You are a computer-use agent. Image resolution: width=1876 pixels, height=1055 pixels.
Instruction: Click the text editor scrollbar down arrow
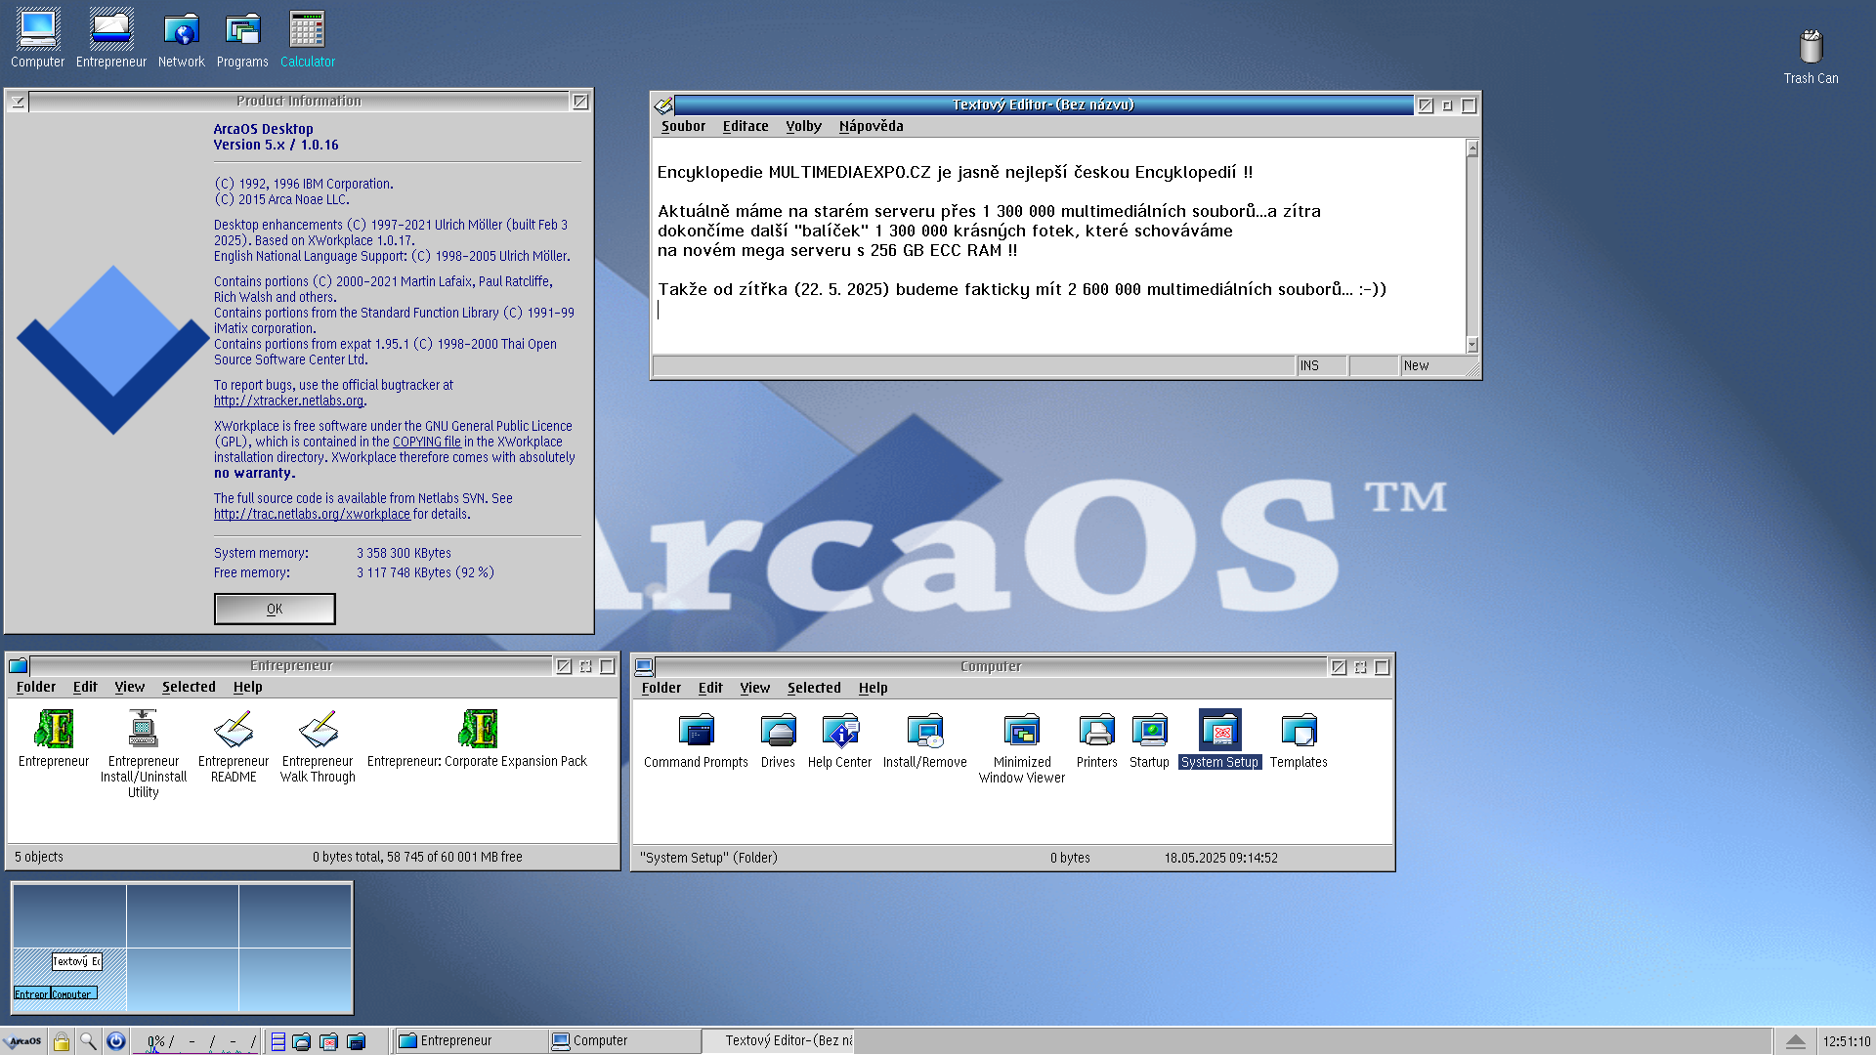click(x=1472, y=345)
